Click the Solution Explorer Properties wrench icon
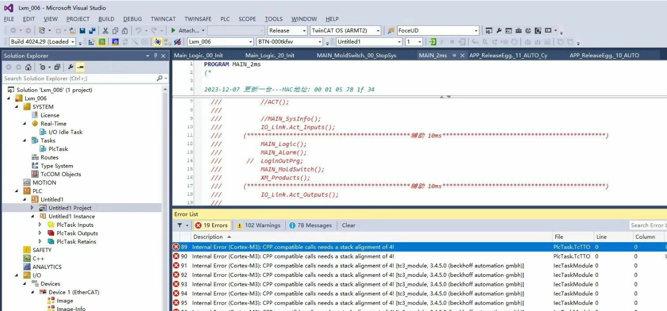The height and width of the screenshot is (311, 667). tap(70, 67)
